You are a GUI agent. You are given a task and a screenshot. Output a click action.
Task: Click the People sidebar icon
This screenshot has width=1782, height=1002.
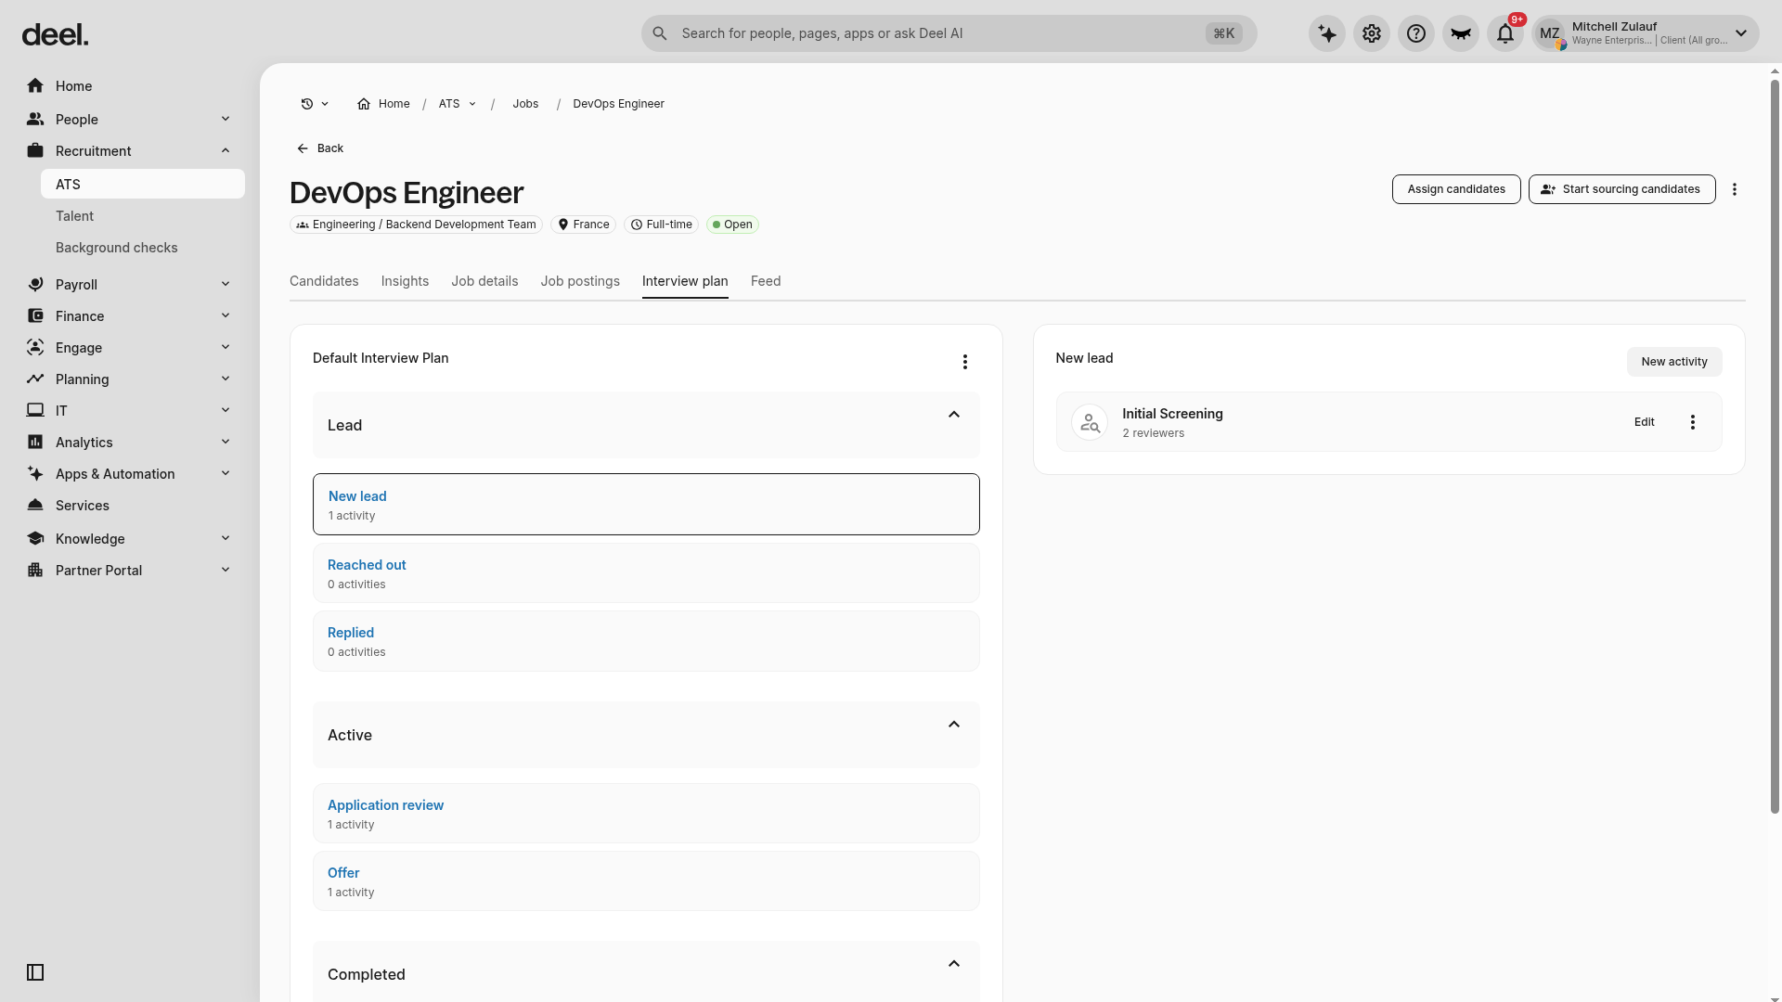[35, 120]
